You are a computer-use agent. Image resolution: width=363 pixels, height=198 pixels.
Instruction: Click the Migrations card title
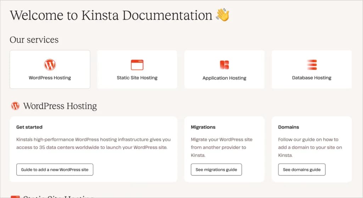click(x=203, y=127)
